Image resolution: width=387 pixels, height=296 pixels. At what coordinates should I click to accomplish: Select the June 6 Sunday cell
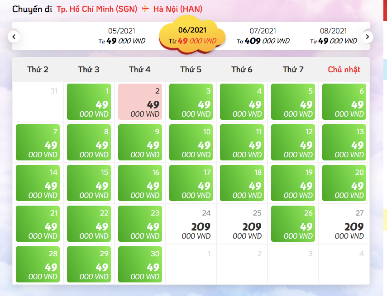click(344, 102)
